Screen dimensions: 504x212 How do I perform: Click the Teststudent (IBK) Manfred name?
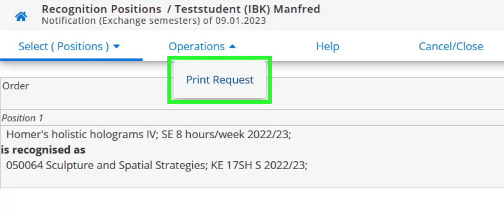pos(247,9)
